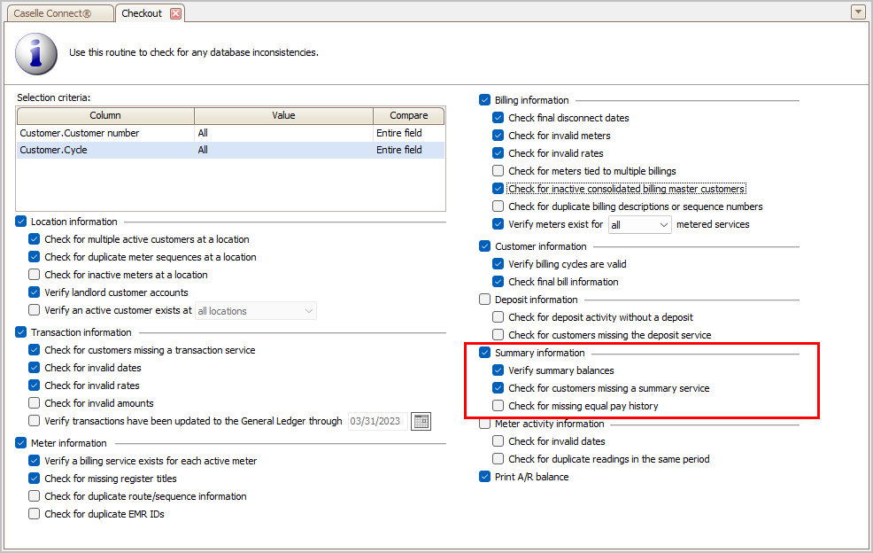
Task: Enable Verify transactions updated to General Ledger
Action: (x=35, y=421)
